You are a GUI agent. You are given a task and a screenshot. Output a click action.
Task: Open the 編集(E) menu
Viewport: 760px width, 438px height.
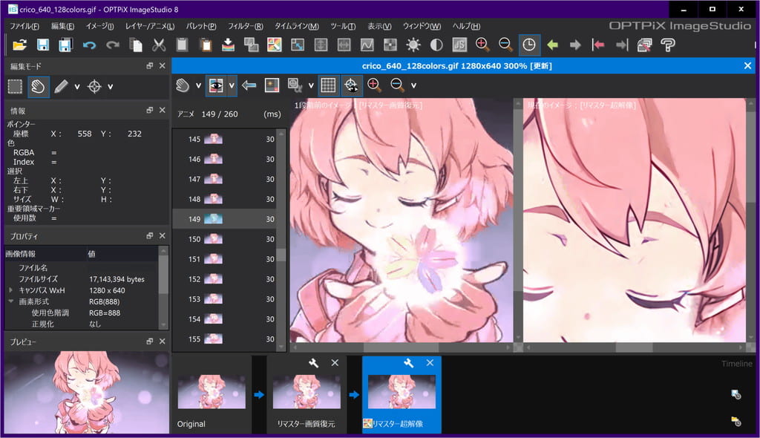(62, 26)
